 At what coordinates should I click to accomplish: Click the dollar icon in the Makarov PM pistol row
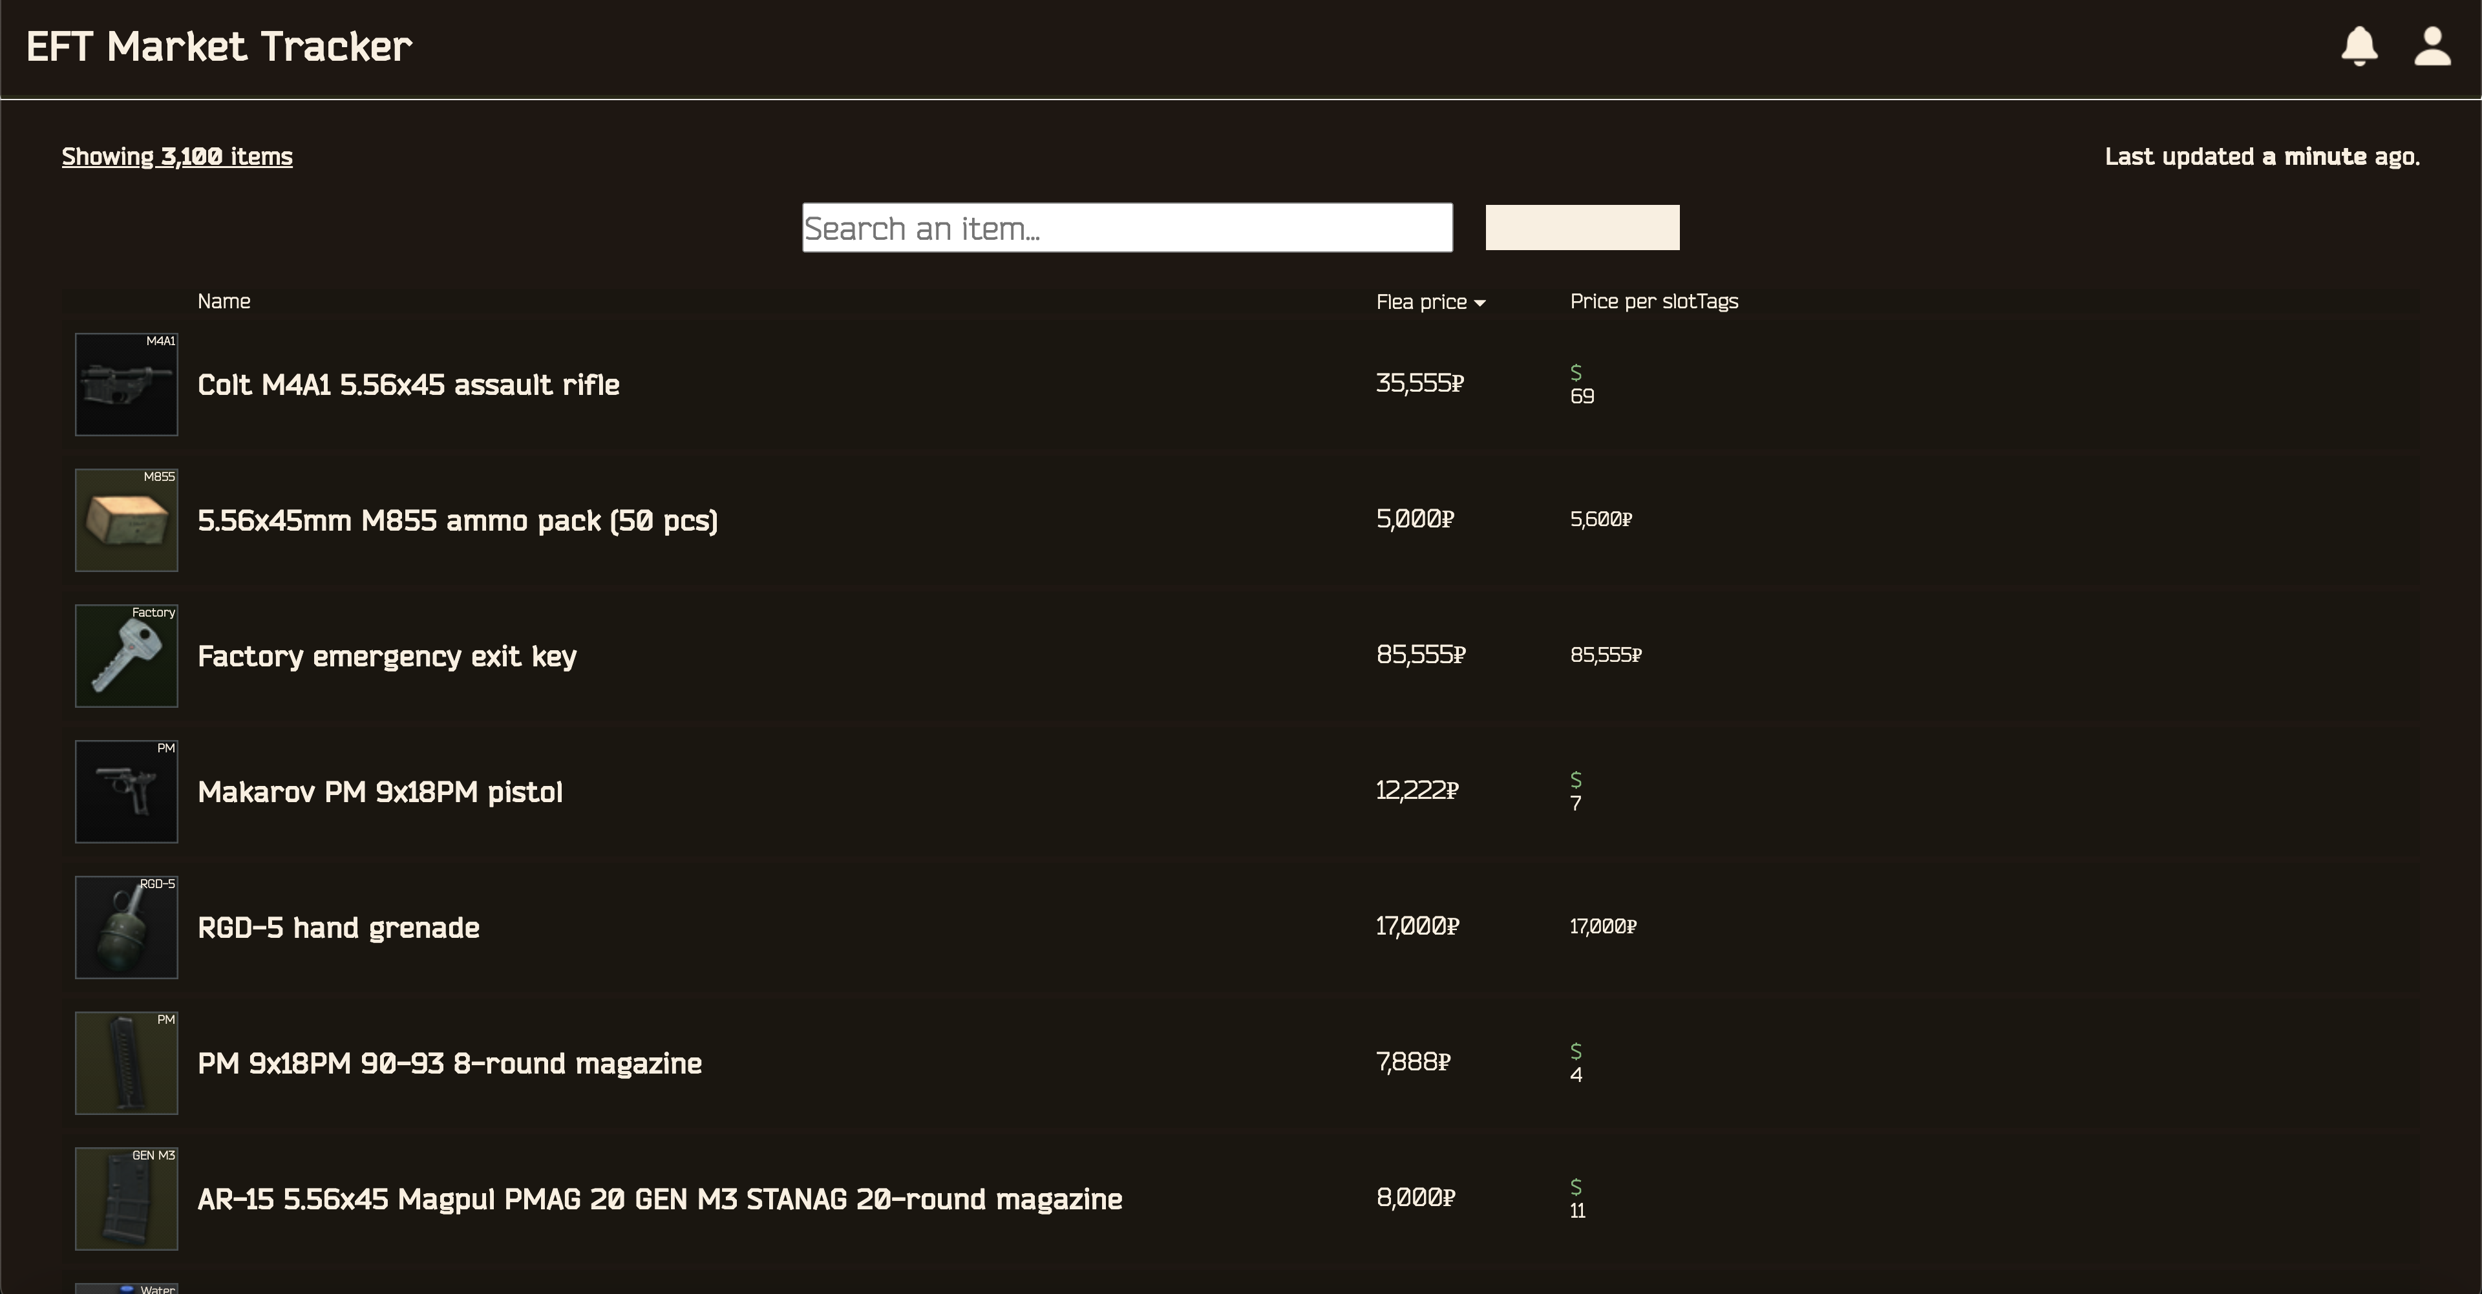(x=1576, y=780)
